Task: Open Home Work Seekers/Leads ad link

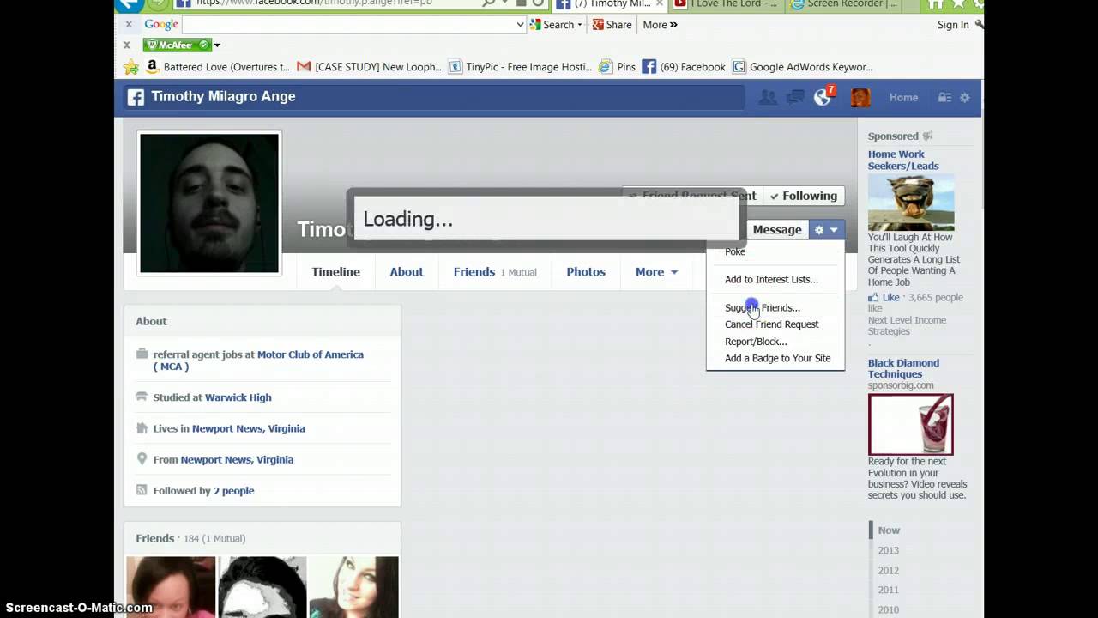Action: (x=903, y=161)
